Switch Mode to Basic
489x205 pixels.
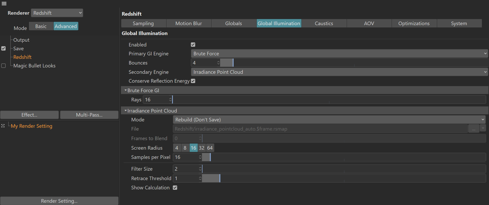pos(41,26)
